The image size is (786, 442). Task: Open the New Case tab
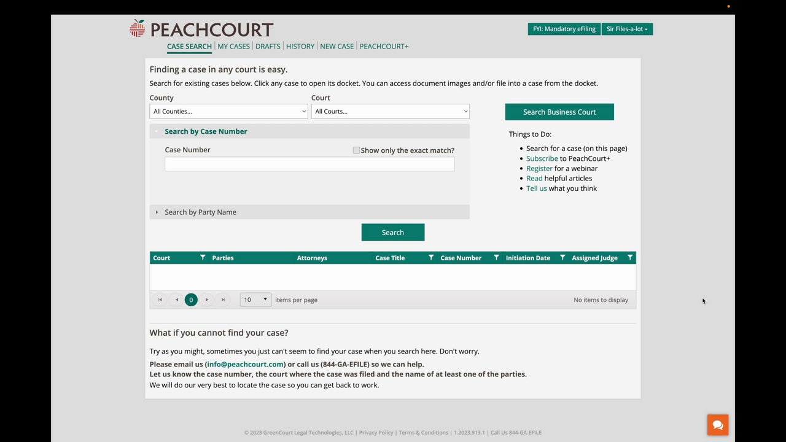[337, 46]
